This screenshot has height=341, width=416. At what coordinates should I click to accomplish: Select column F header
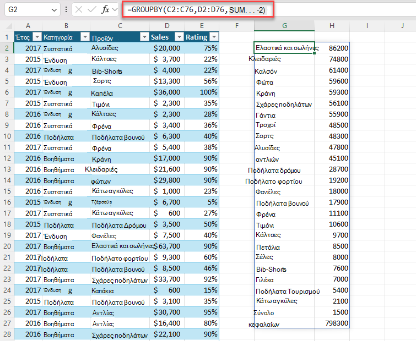click(237, 26)
